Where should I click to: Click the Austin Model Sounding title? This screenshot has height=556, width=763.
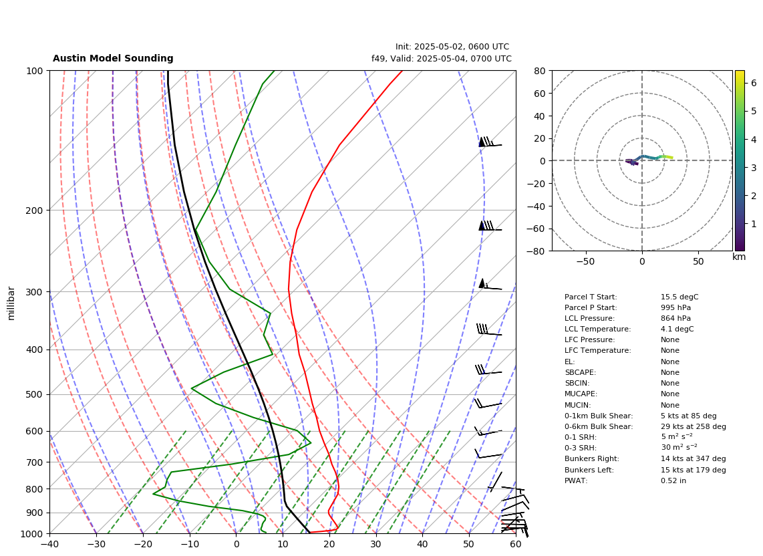(113, 58)
